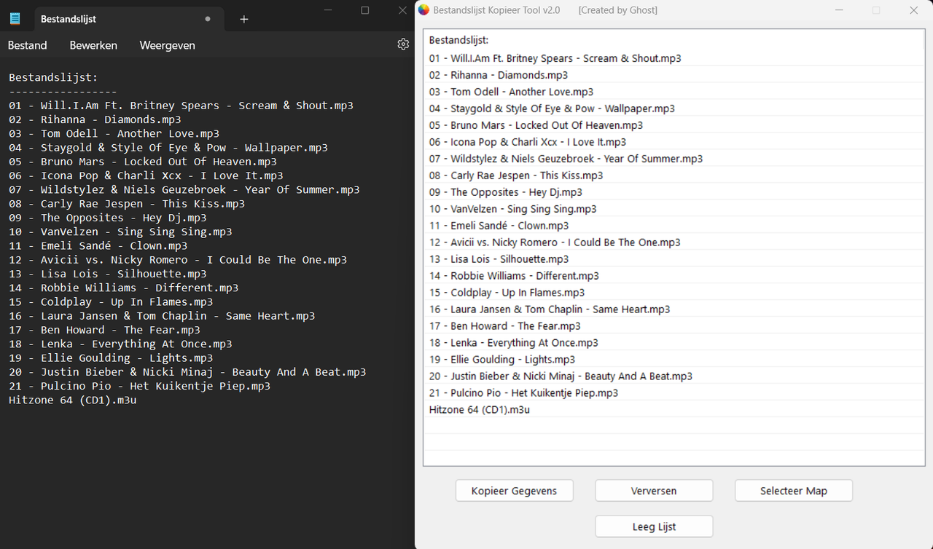Select '17 - Ben Howard - The Fear.mp3' in tool list

pyautogui.click(x=674, y=326)
